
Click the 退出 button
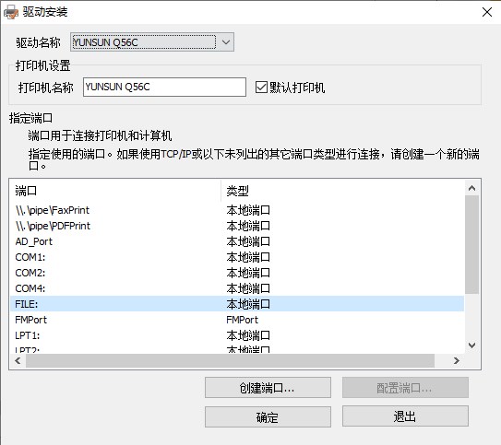pyautogui.click(x=405, y=416)
